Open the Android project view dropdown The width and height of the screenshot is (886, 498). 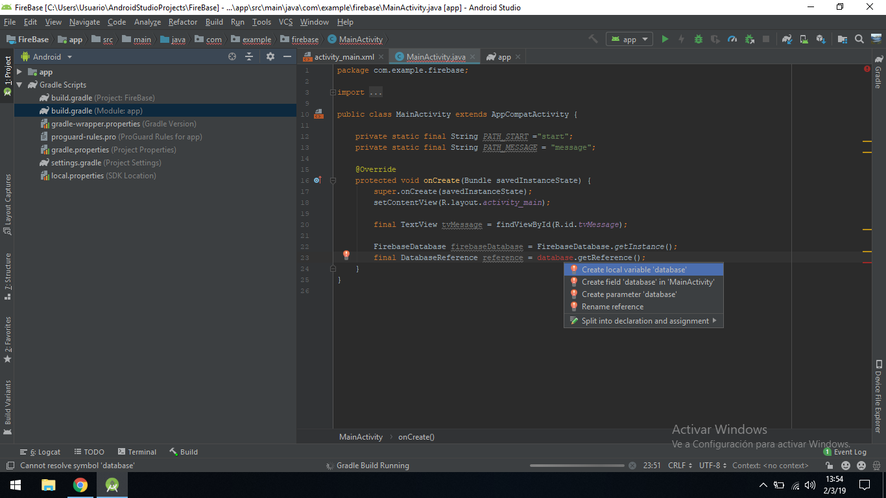point(46,56)
